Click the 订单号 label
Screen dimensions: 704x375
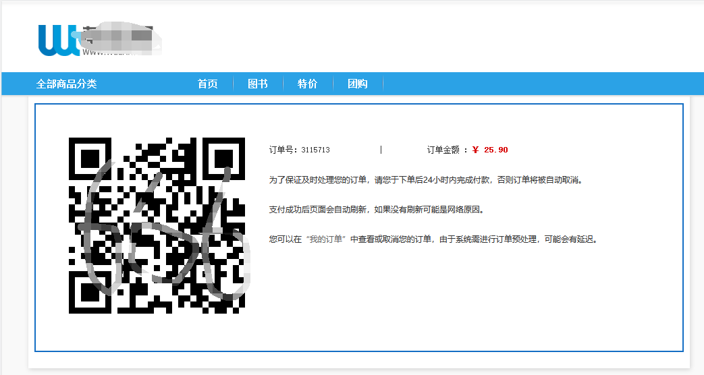pos(283,150)
